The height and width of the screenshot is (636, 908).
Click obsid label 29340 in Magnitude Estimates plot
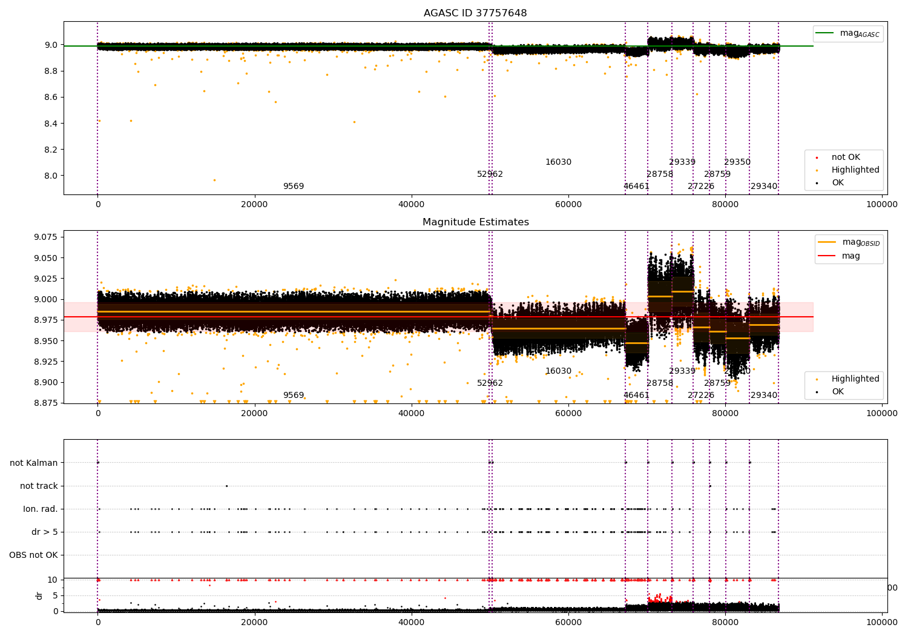[x=764, y=396]
